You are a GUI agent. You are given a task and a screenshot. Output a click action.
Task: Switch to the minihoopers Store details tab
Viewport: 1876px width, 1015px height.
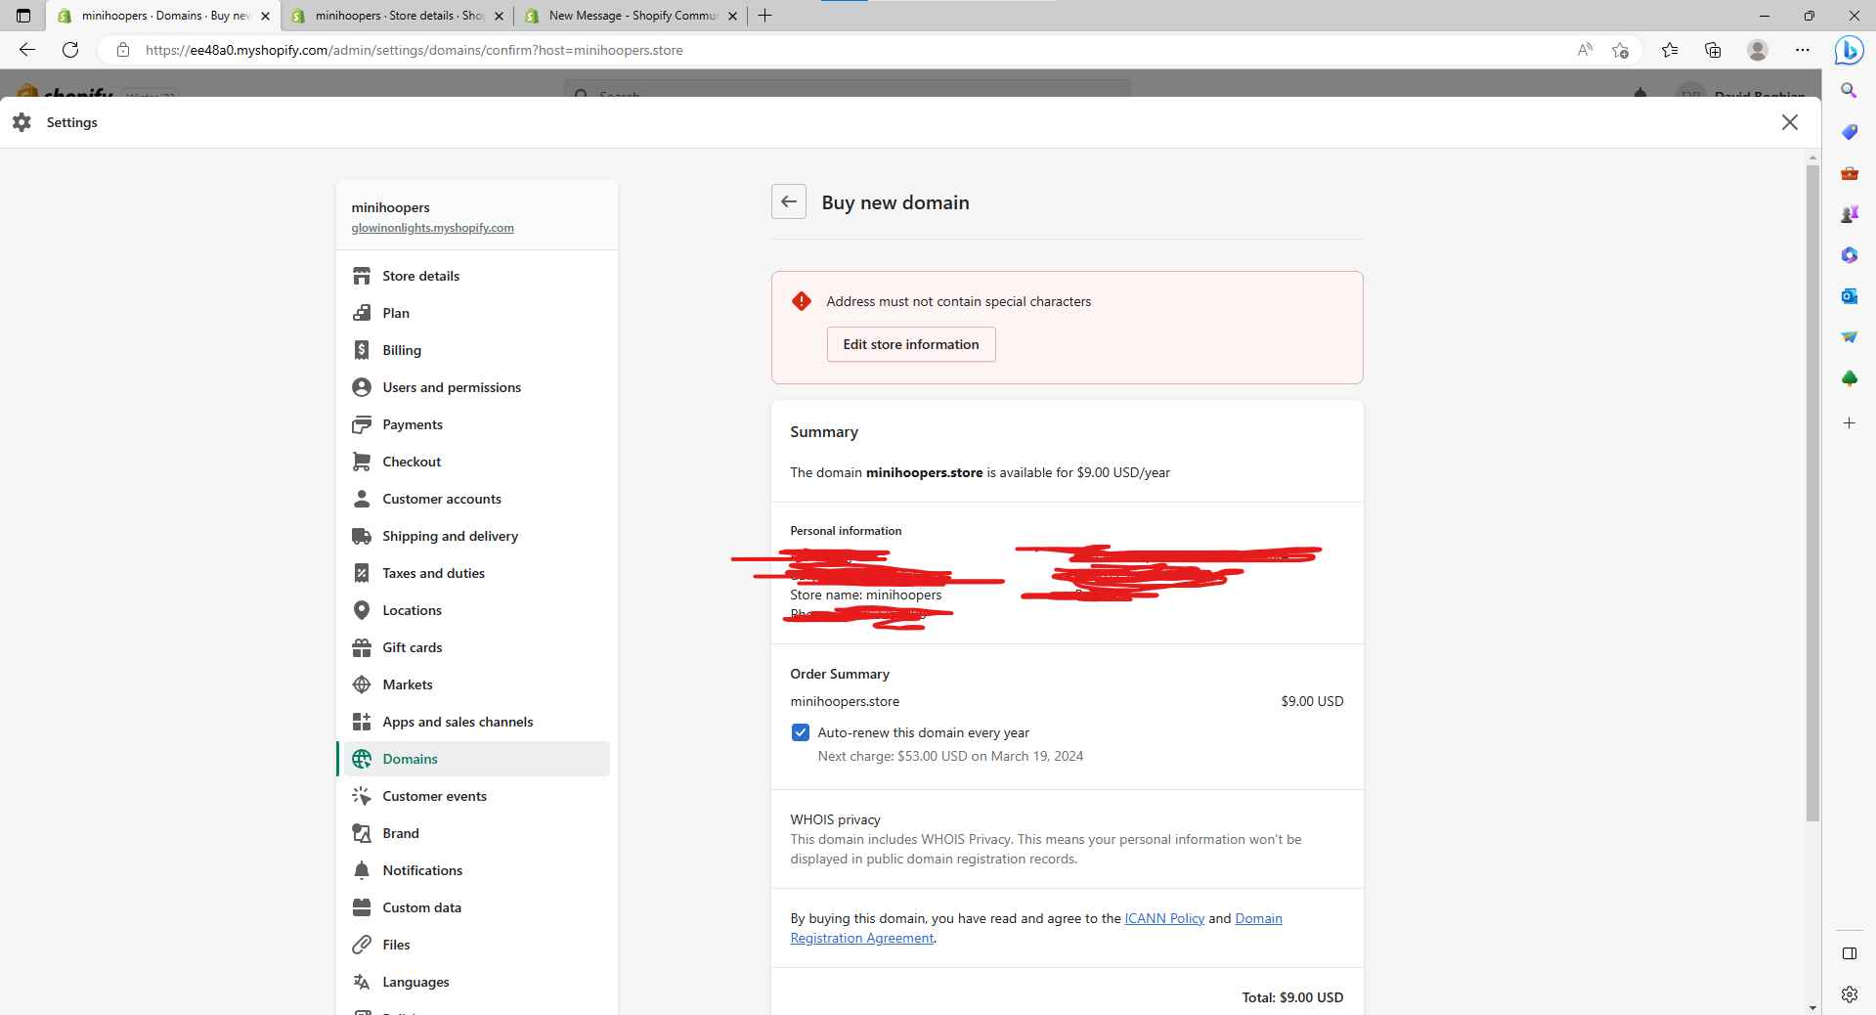397,16
